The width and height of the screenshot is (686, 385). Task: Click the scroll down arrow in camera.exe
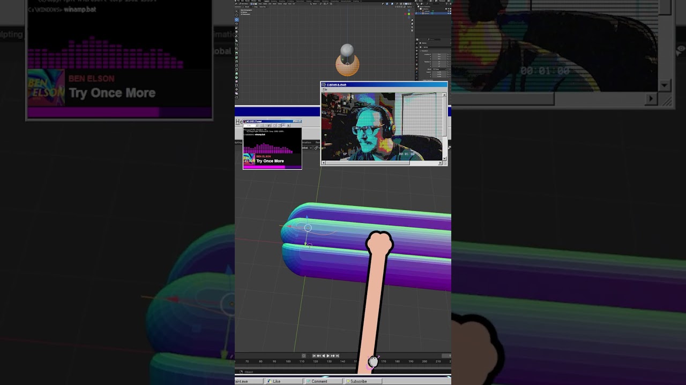445,158
